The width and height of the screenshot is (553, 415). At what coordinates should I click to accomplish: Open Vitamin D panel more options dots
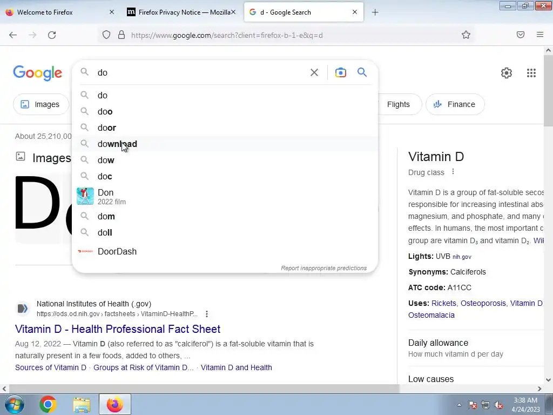(x=453, y=172)
